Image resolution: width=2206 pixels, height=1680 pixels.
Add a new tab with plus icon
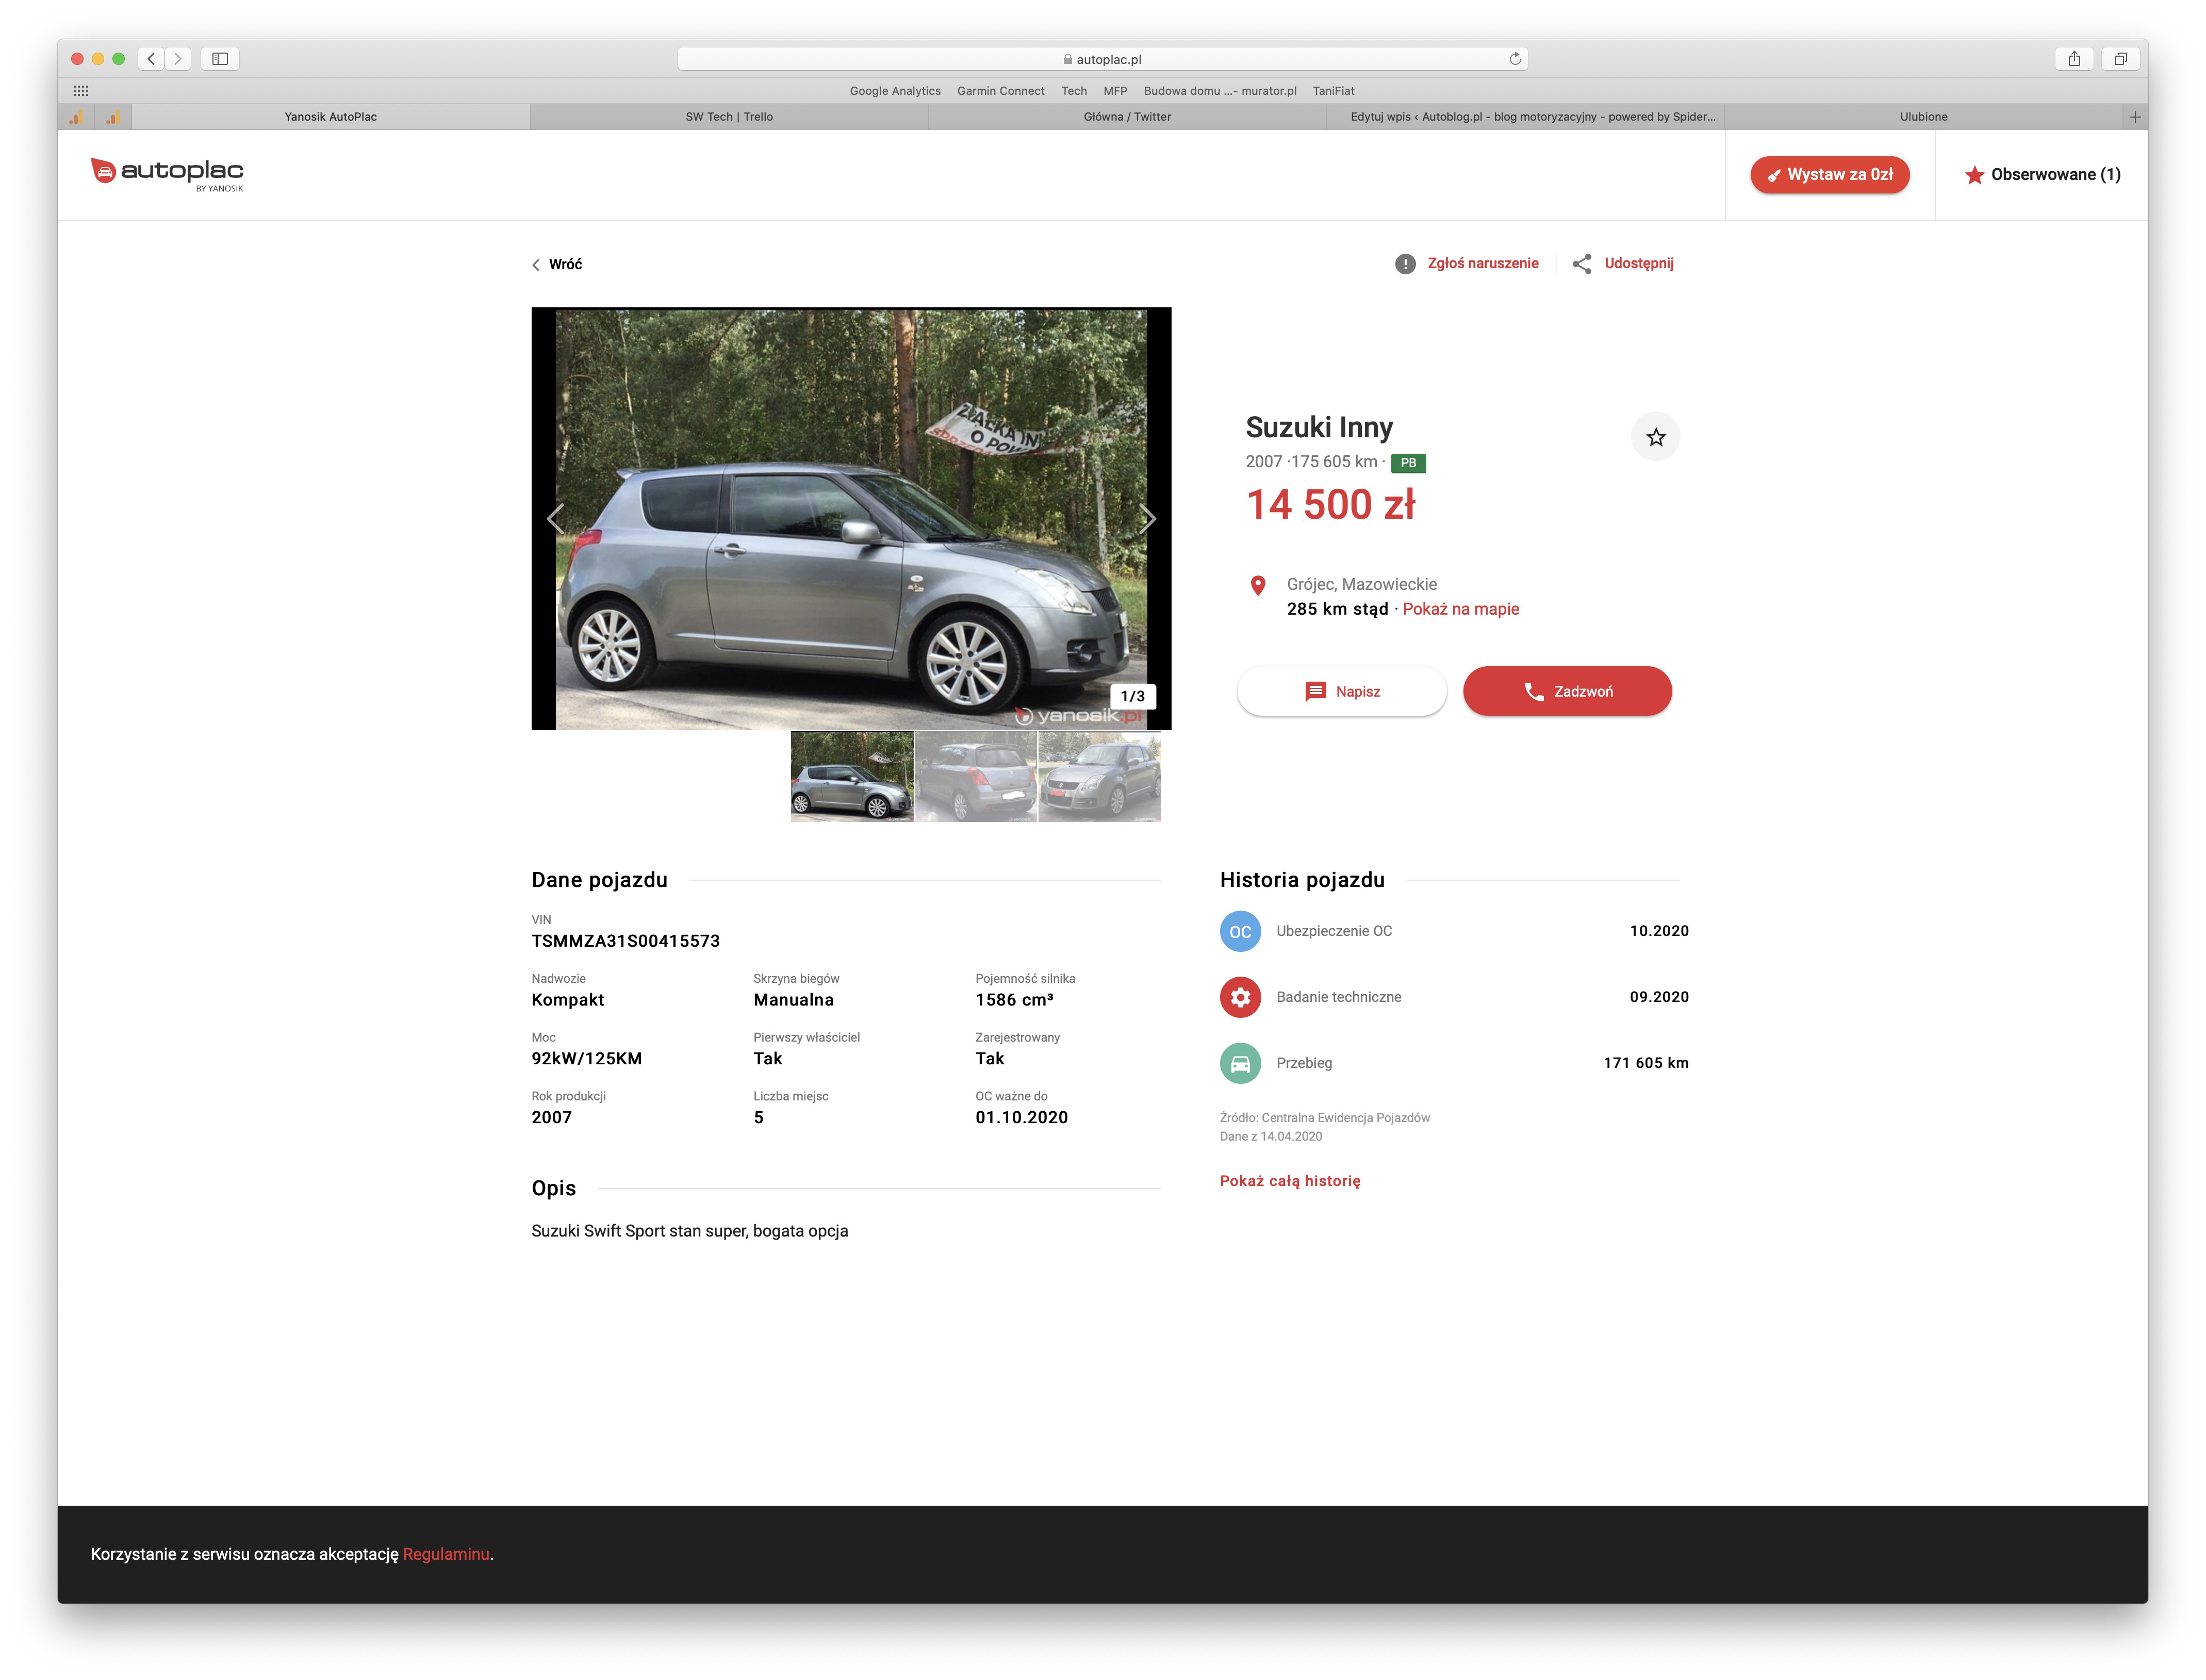(x=2135, y=117)
